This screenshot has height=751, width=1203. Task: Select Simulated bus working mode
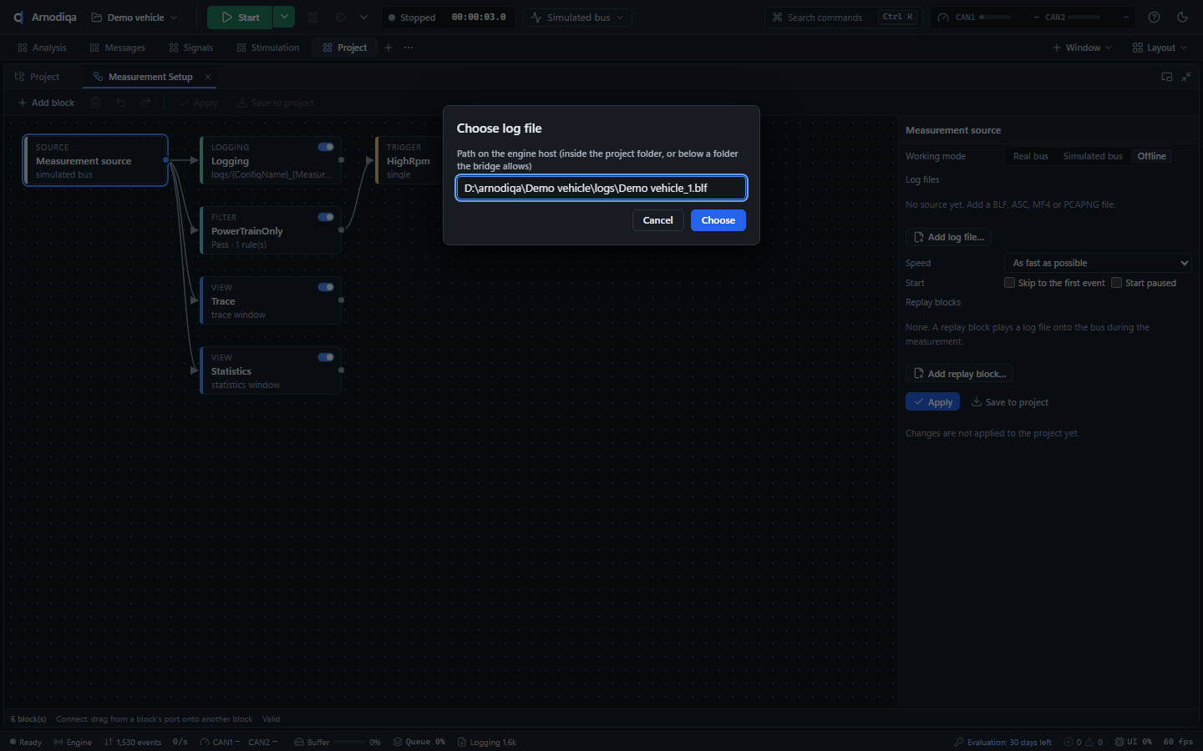(x=1092, y=156)
